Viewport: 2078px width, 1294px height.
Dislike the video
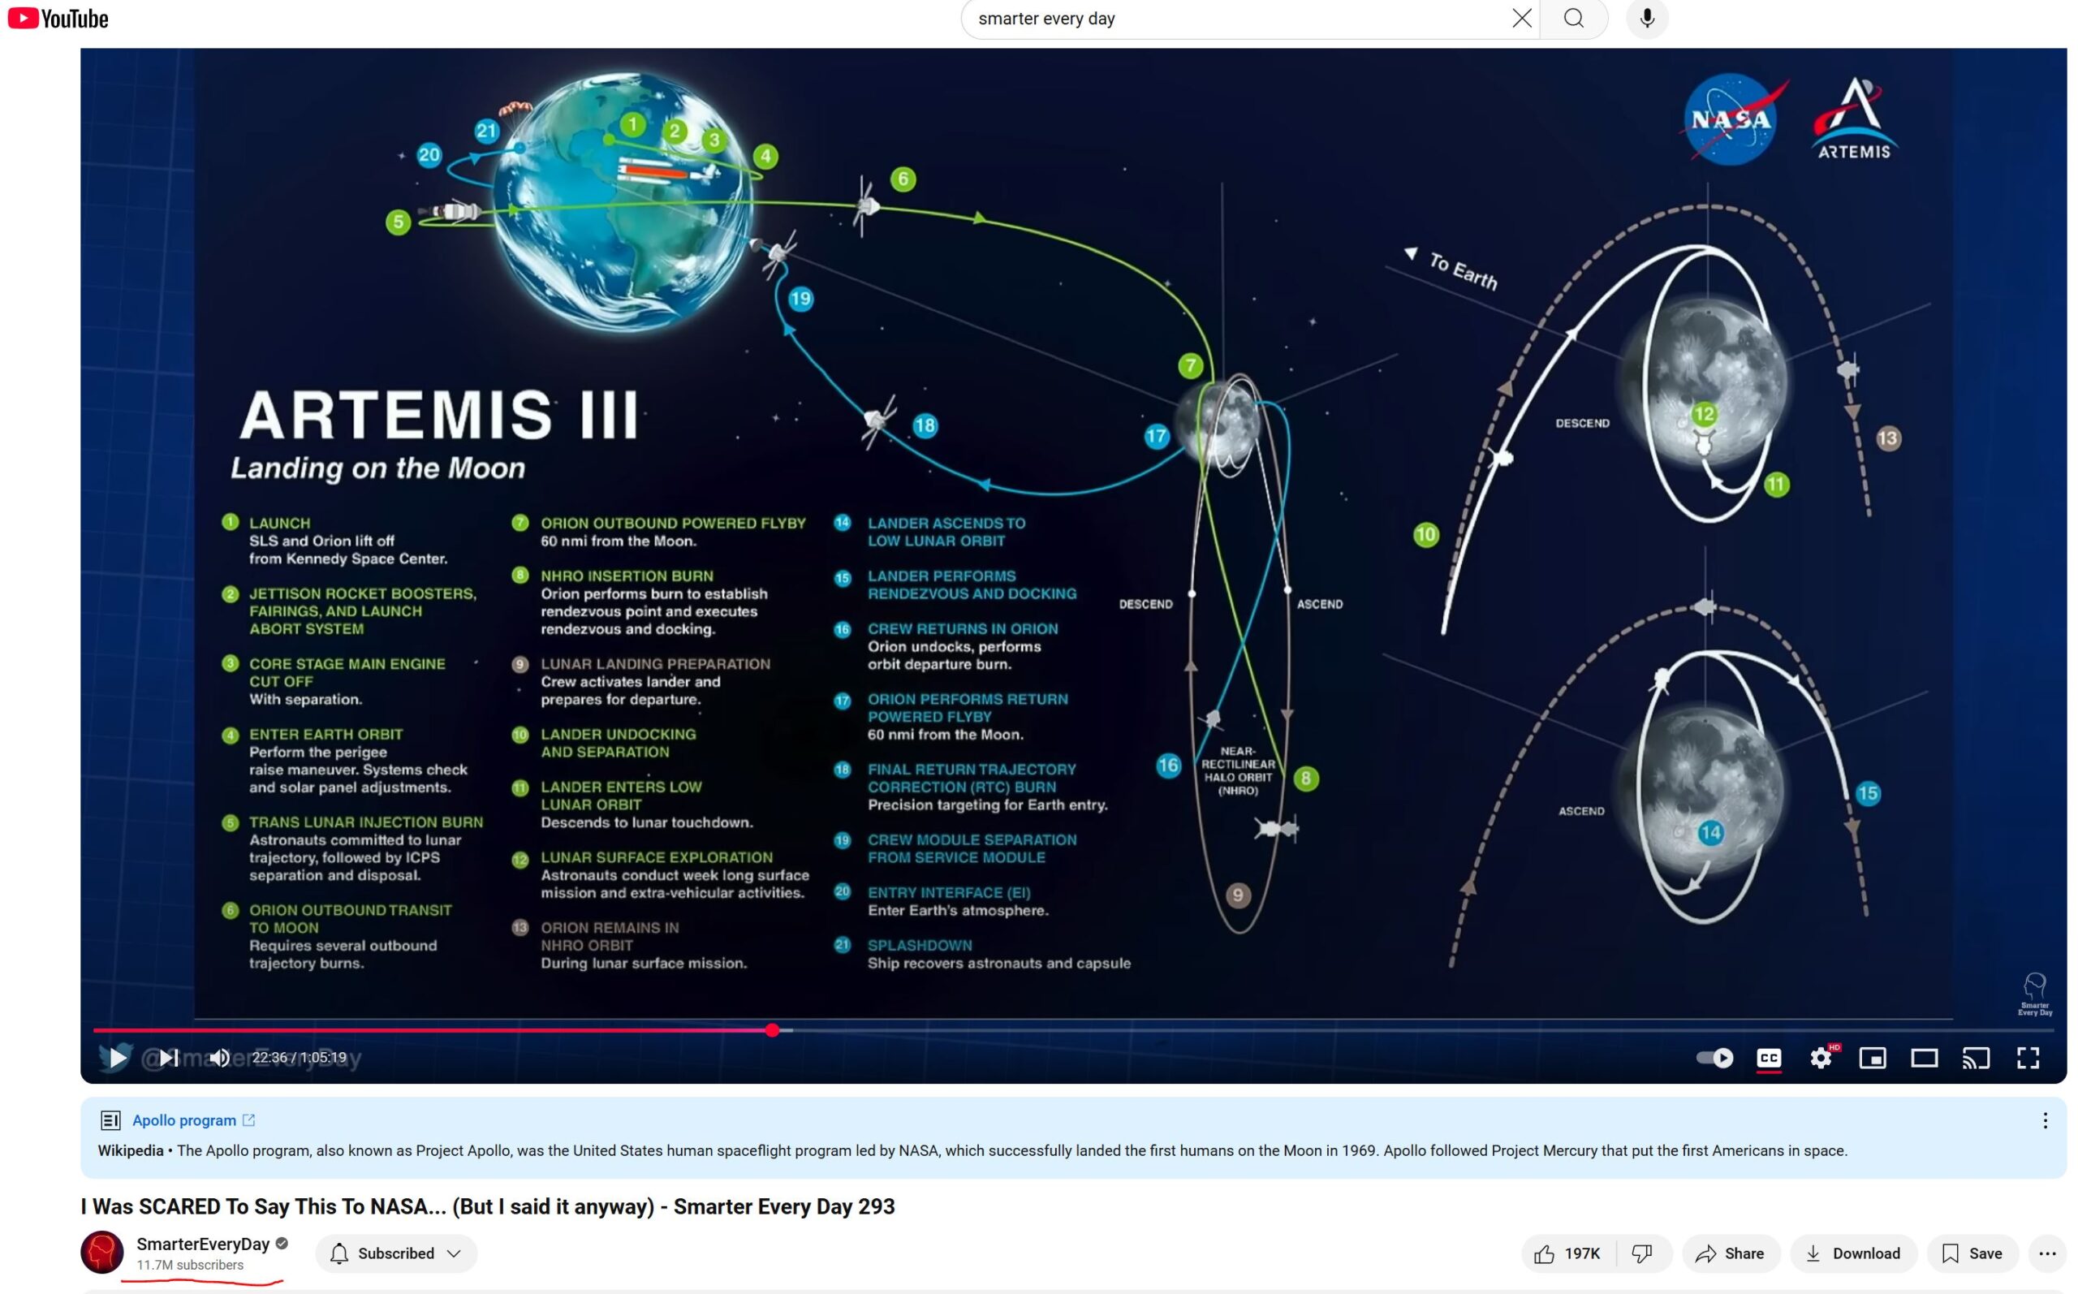tap(1643, 1253)
